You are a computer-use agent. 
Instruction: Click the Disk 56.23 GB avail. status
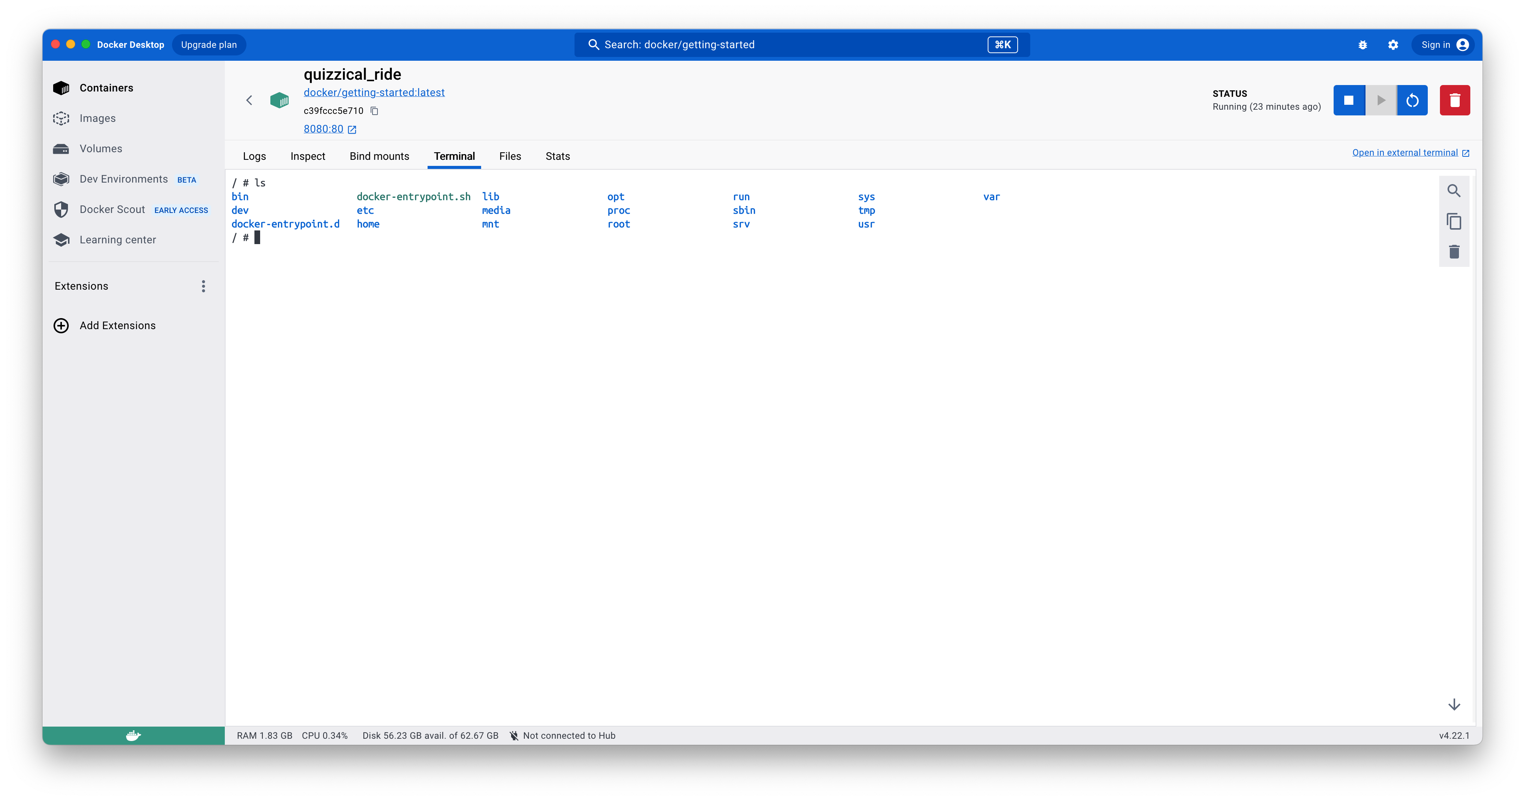[430, 735]
